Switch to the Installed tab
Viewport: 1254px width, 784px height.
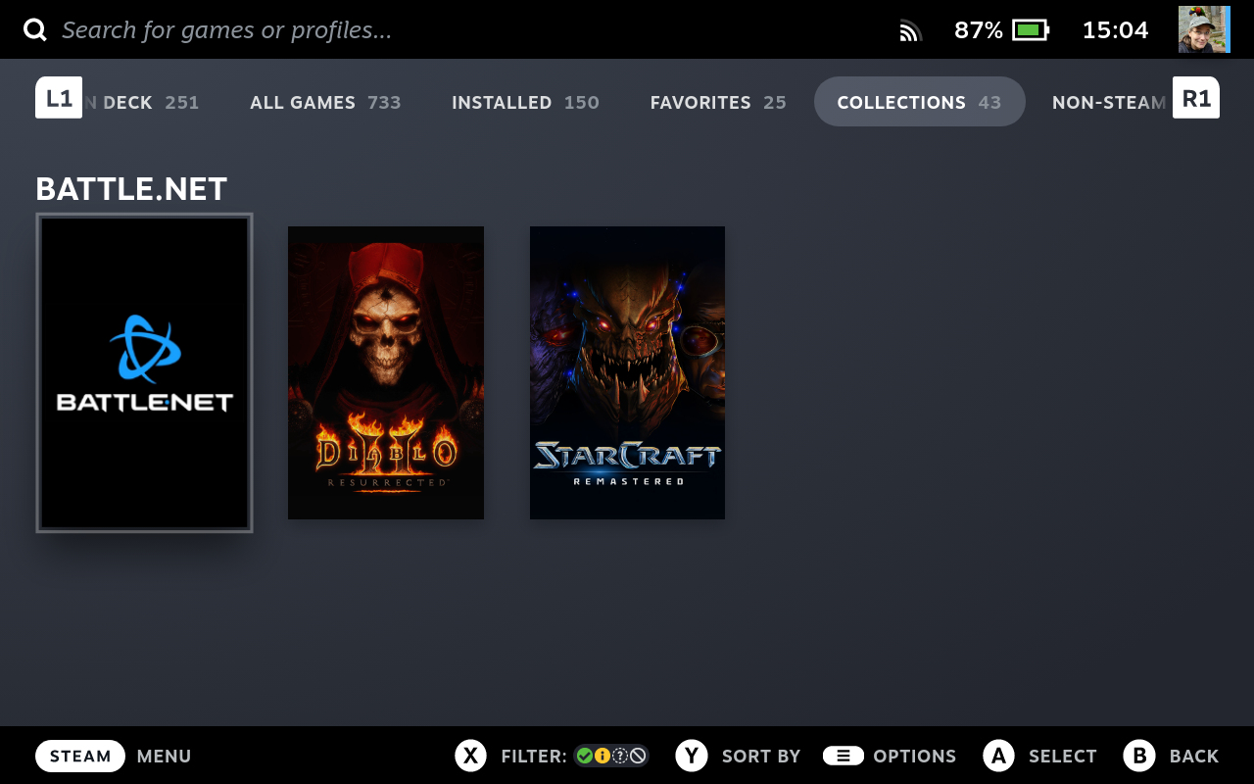(525, 102)
